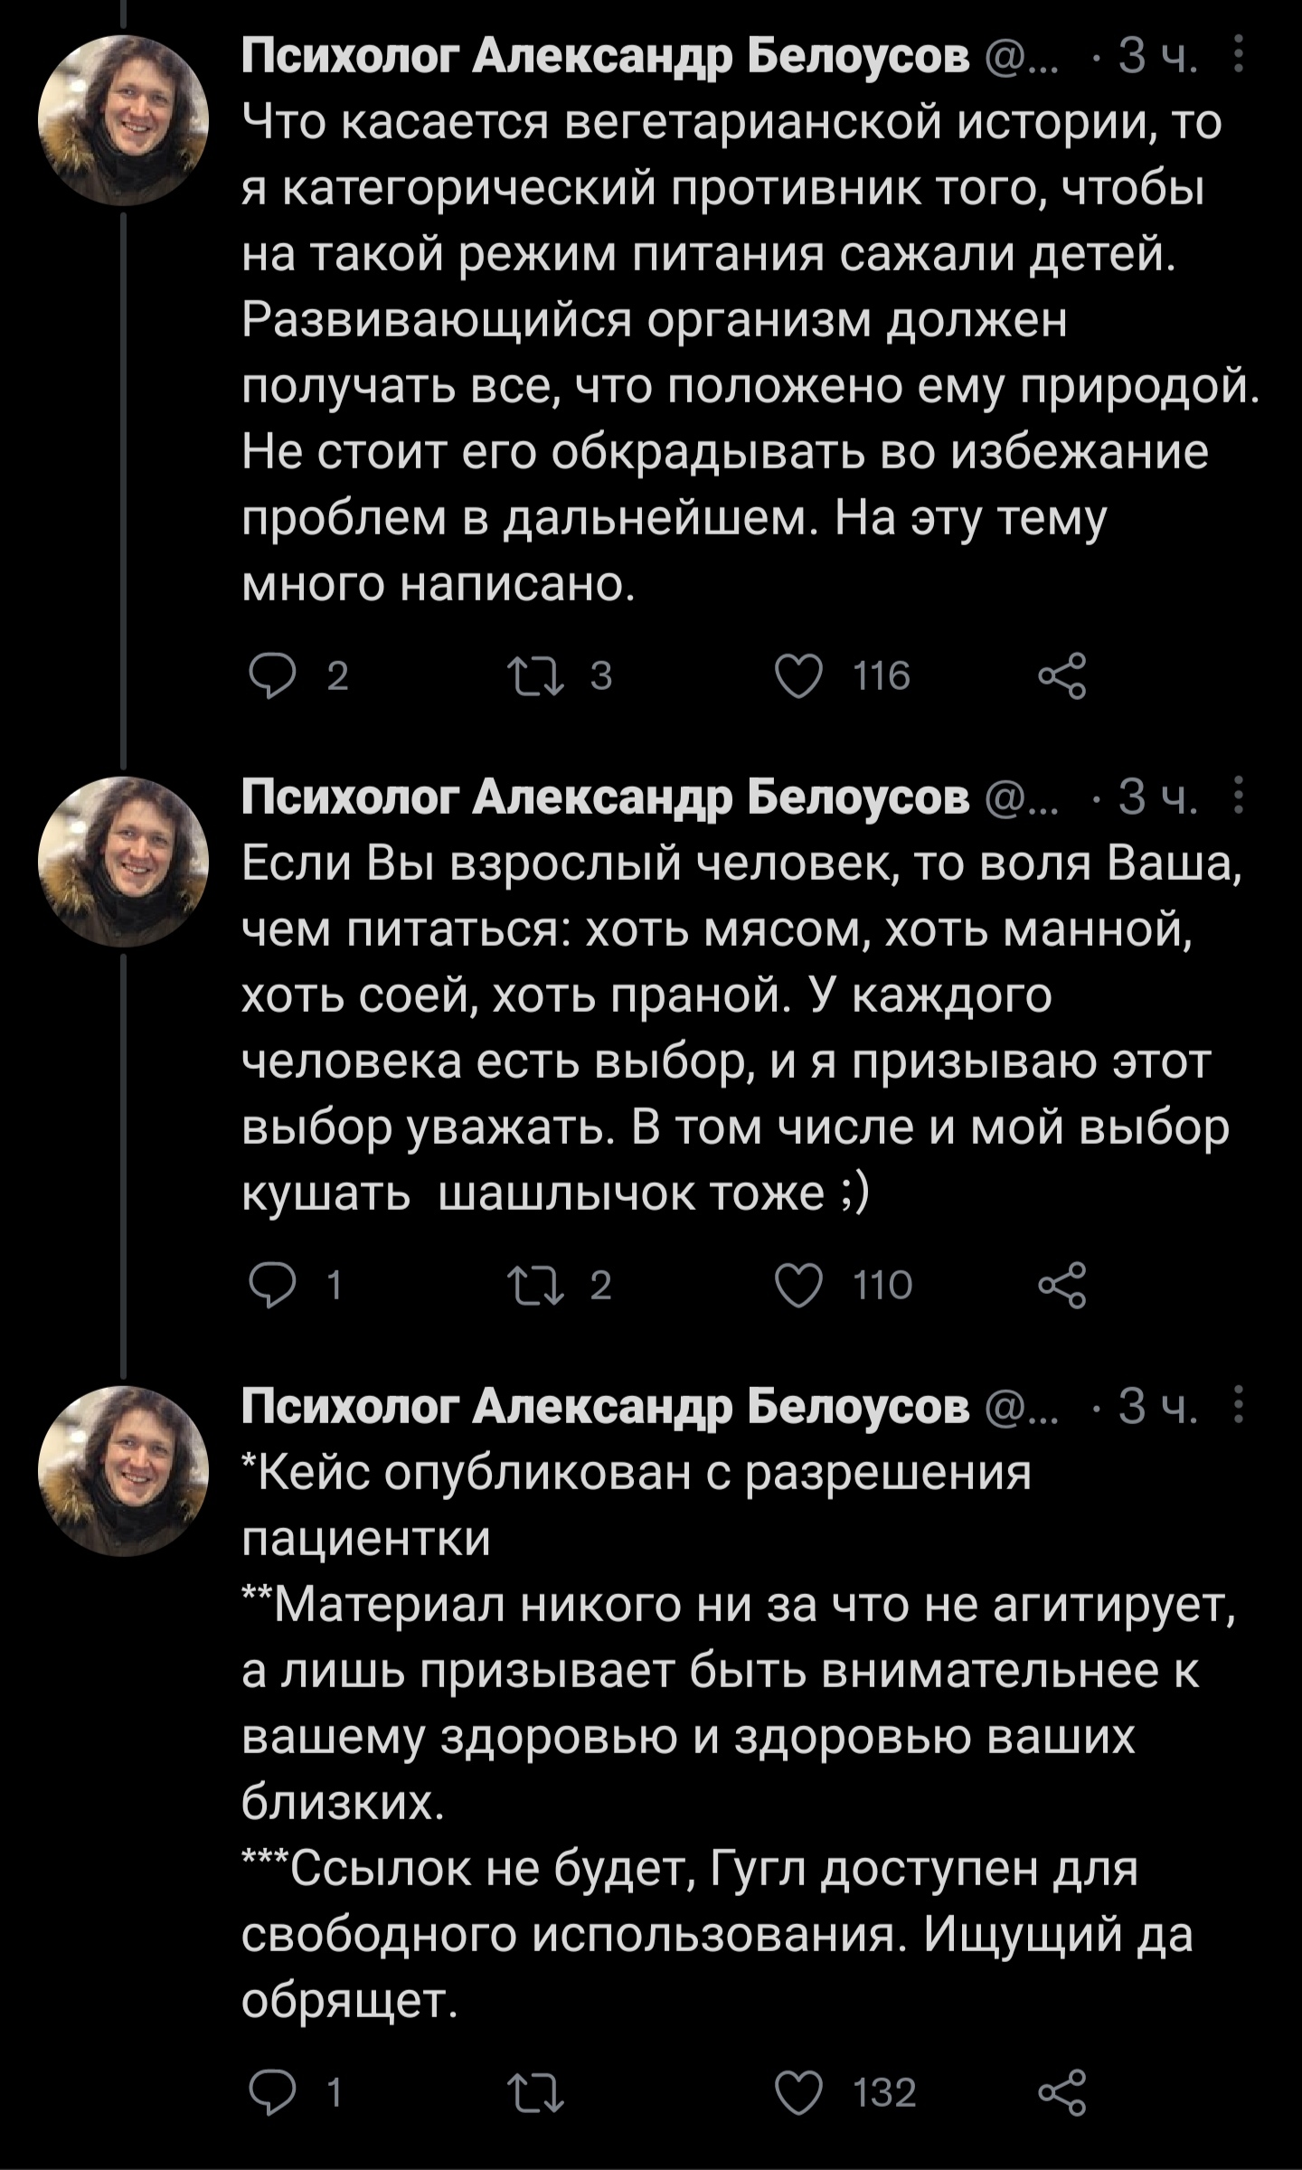This screenshot has width=1302, height=2170.
Task: Share the shashlik choice tweet
Action: pos(1061,1285)
